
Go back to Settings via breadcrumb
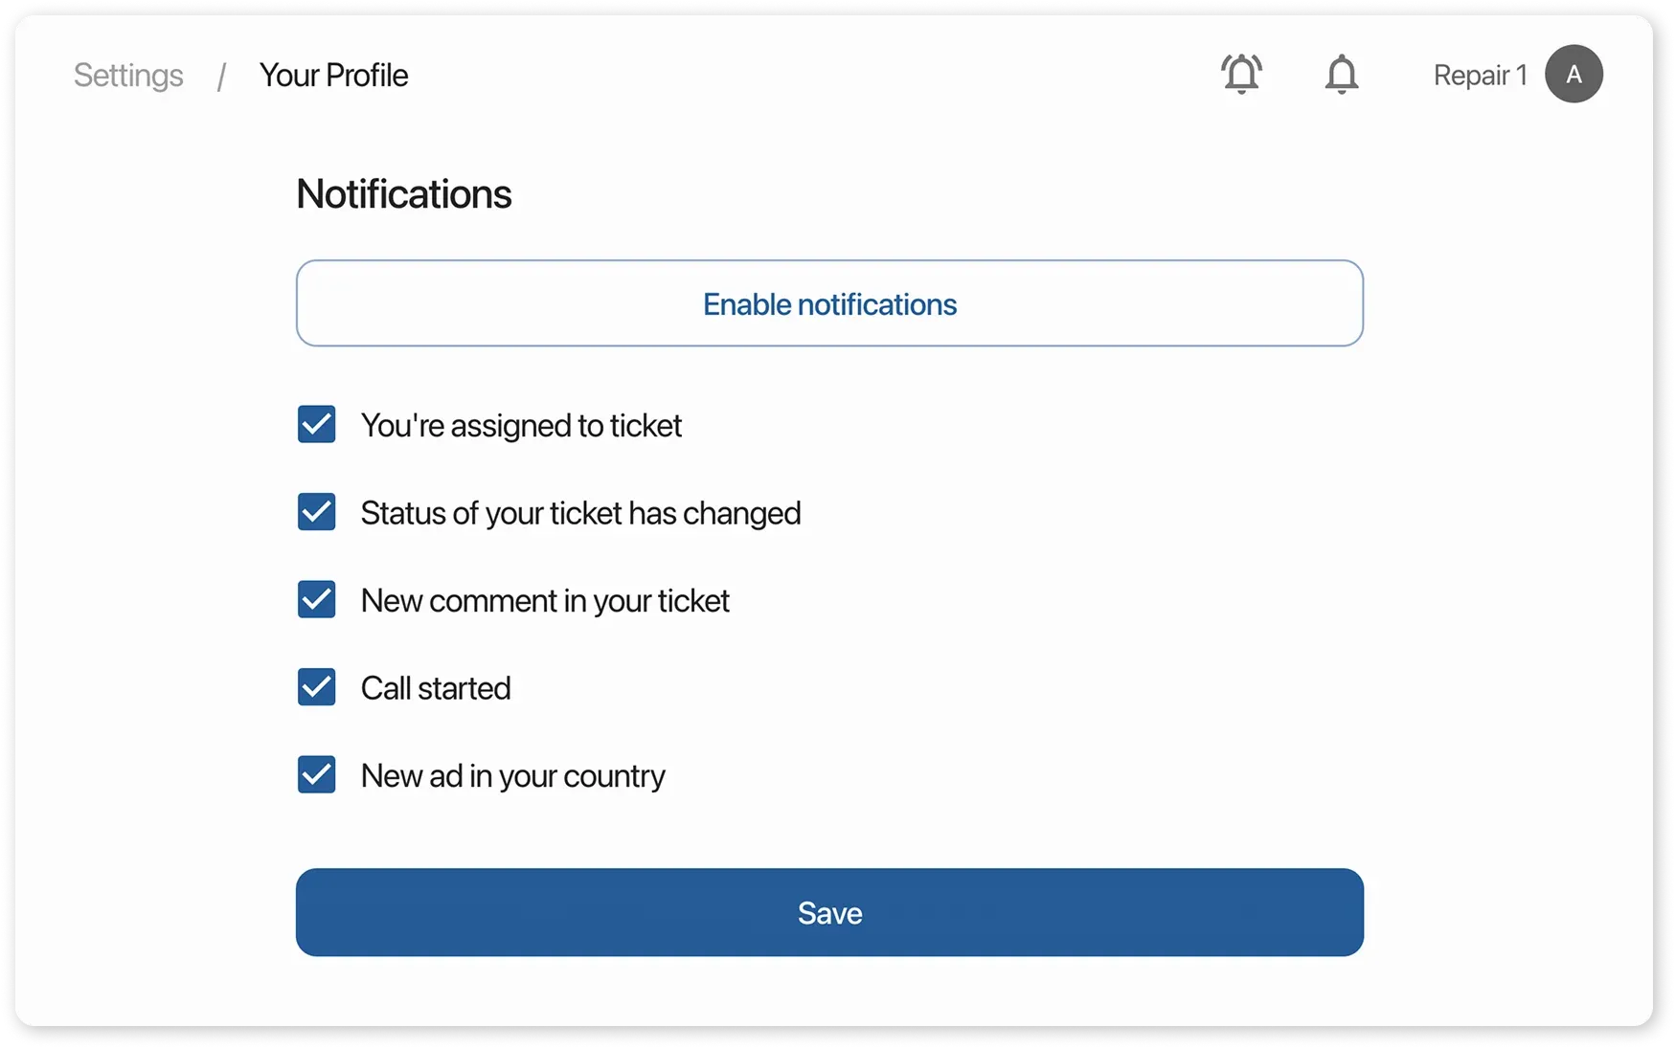coord(128,75)
